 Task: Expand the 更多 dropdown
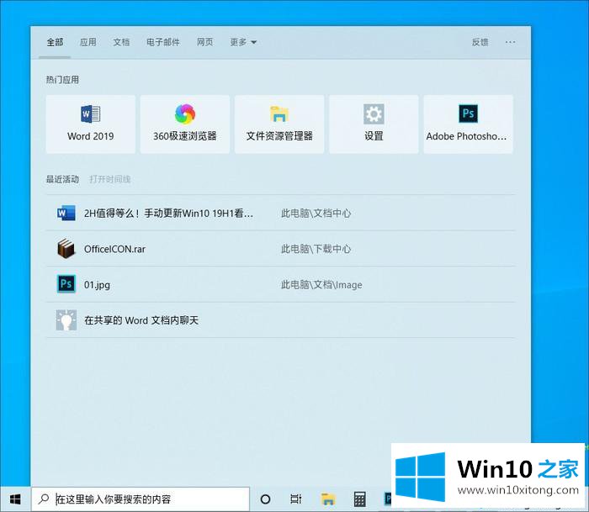243,42
